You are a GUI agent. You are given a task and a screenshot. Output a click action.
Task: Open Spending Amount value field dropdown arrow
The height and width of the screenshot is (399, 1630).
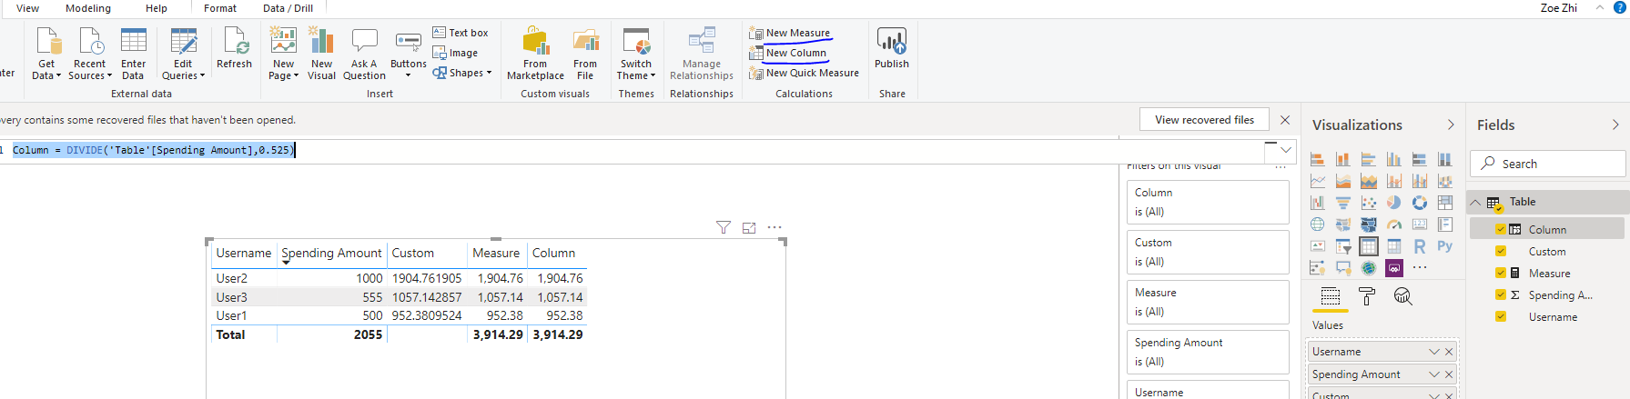pos(1434,374)
